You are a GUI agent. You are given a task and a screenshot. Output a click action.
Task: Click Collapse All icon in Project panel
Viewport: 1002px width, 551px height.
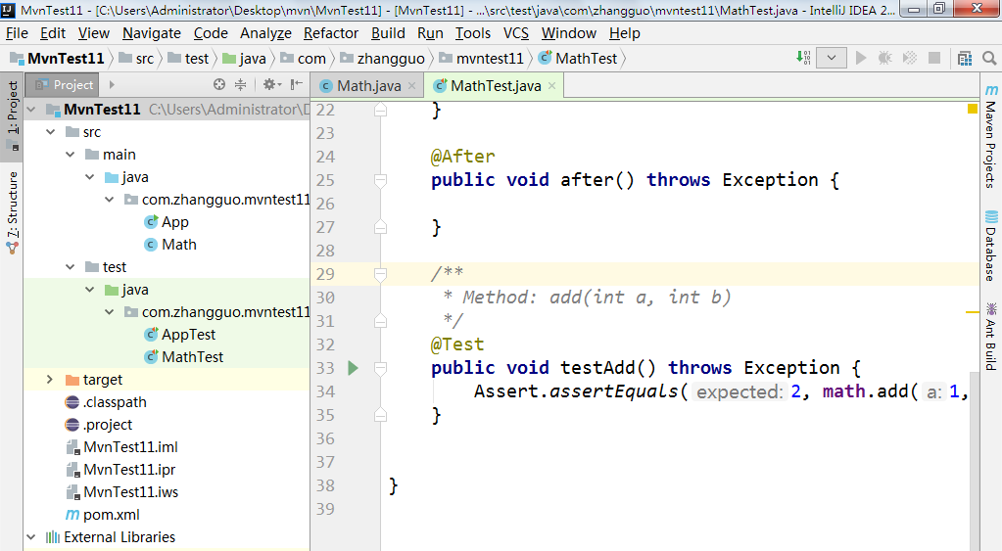(240, 84)
